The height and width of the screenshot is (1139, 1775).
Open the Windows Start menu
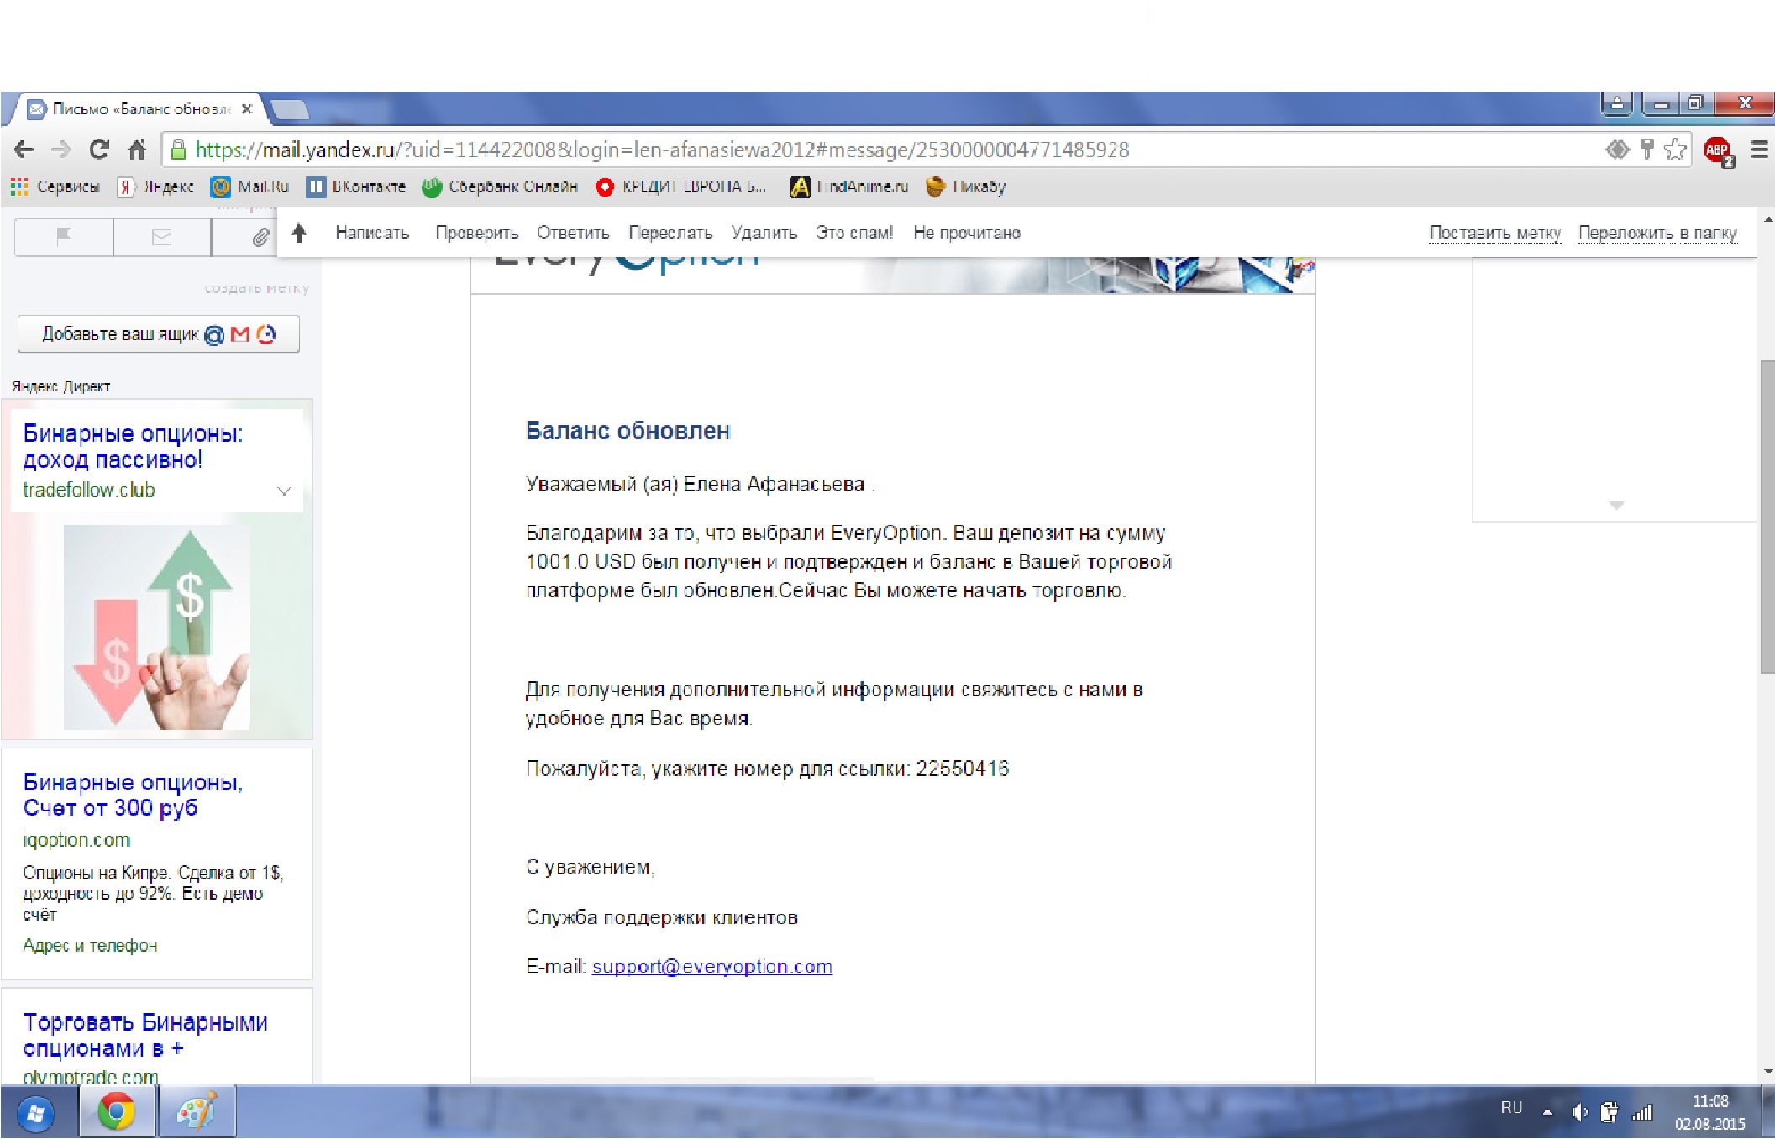35,1114
